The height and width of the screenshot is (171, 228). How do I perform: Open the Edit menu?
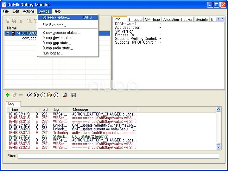coord(16,11)
